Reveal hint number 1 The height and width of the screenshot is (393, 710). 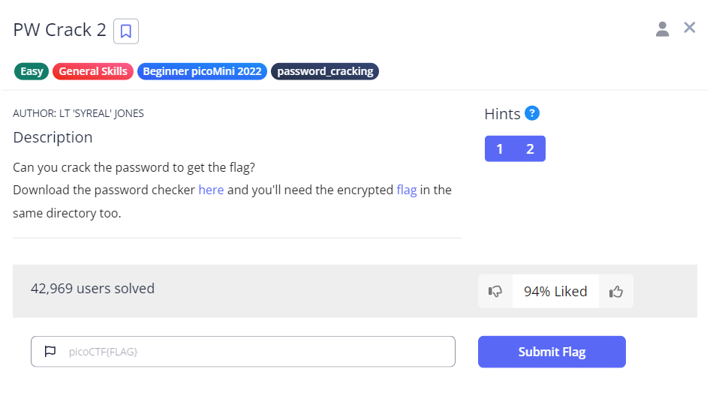[x=500, y=148]
